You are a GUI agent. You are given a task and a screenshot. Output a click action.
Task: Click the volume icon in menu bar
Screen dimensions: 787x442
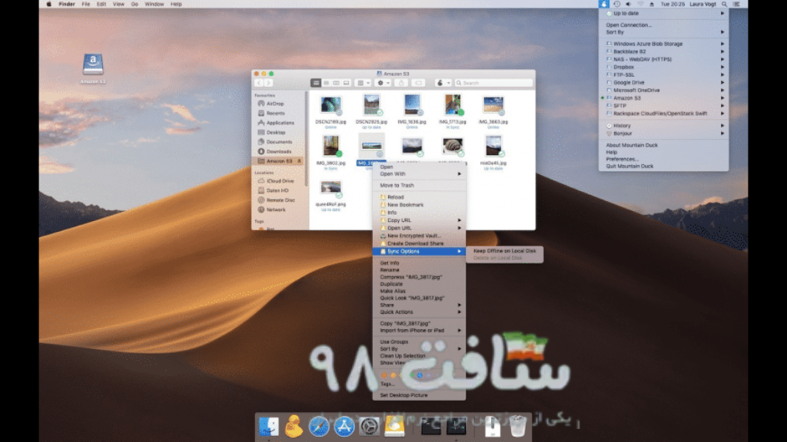pos(629,4)
